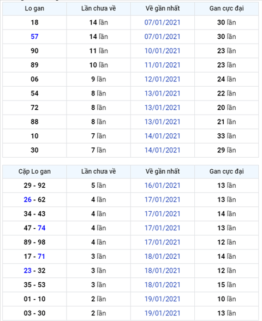
Task: Select lo gan number 06
Action: click(x=34, y=79)
